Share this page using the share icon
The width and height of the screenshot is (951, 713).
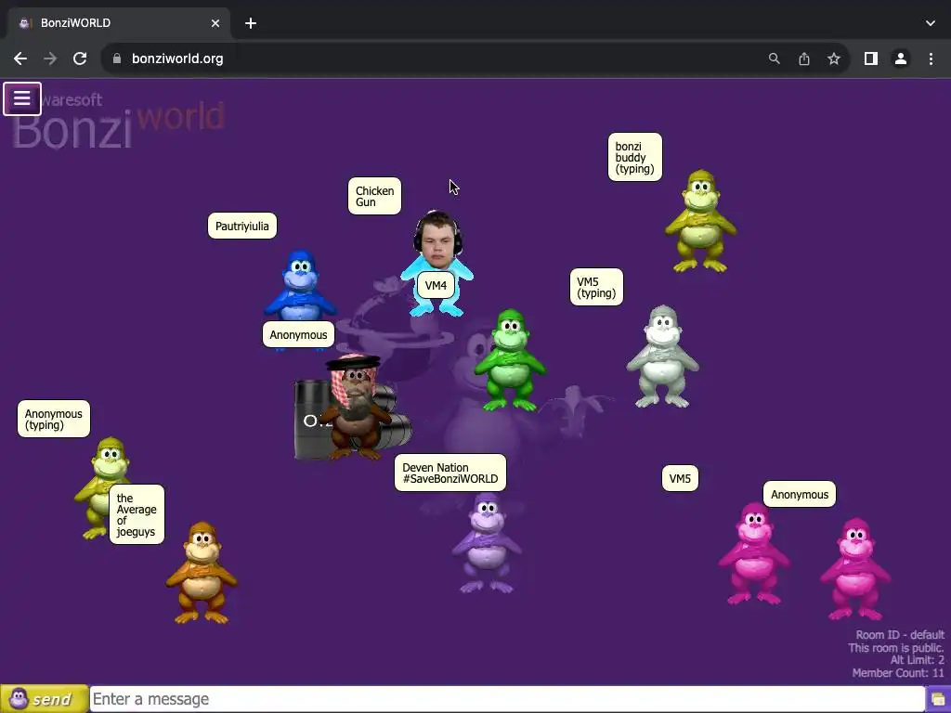click(804, 58)
